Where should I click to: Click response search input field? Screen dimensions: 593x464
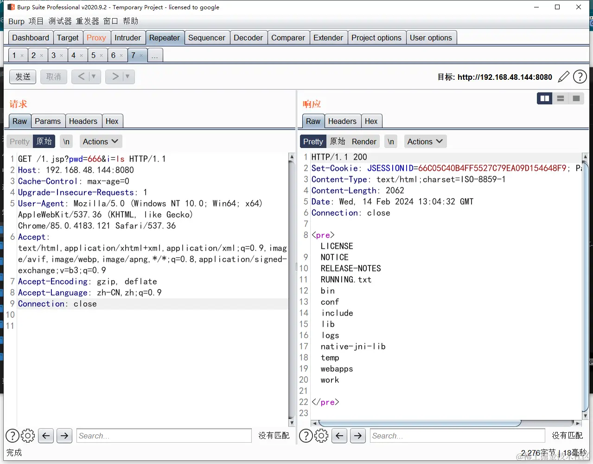pos(457,436)
